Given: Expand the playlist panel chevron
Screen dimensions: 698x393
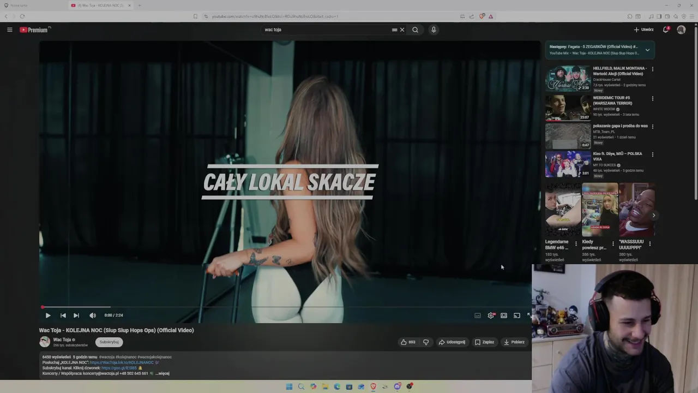Looking at the screenshot, I should 647,50.
